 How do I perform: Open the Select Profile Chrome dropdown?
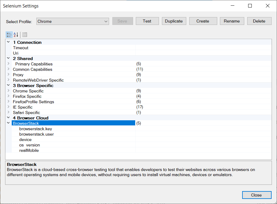point(73,21)
